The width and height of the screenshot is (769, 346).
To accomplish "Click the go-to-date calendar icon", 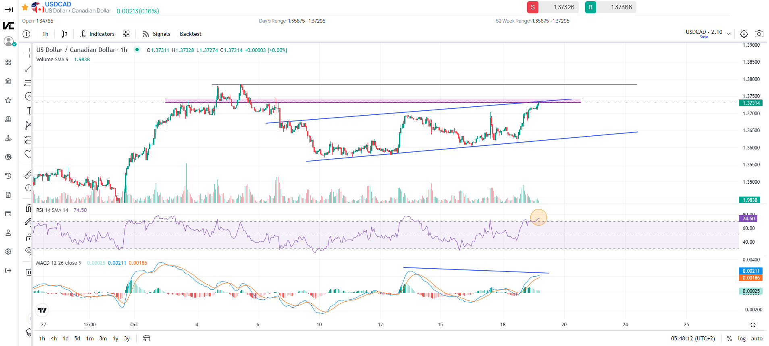I will [147, 338].
